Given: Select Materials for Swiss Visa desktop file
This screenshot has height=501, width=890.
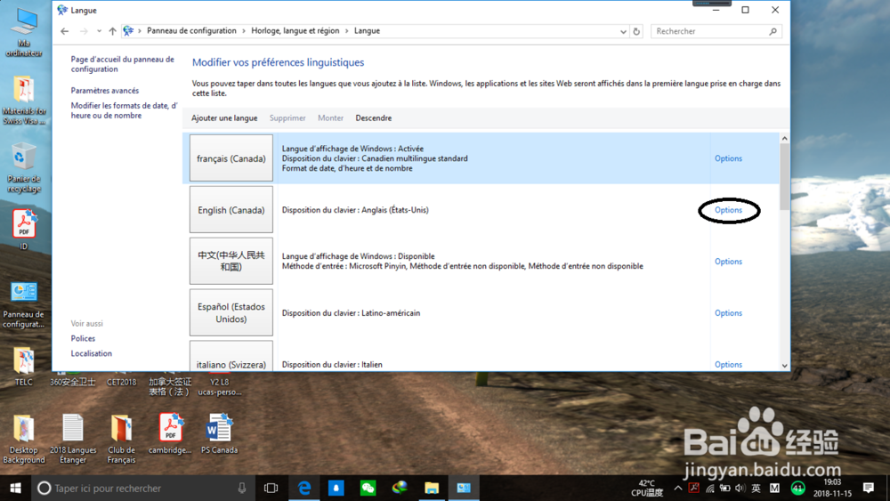Looking at the screenshot, I should point(24,100).
